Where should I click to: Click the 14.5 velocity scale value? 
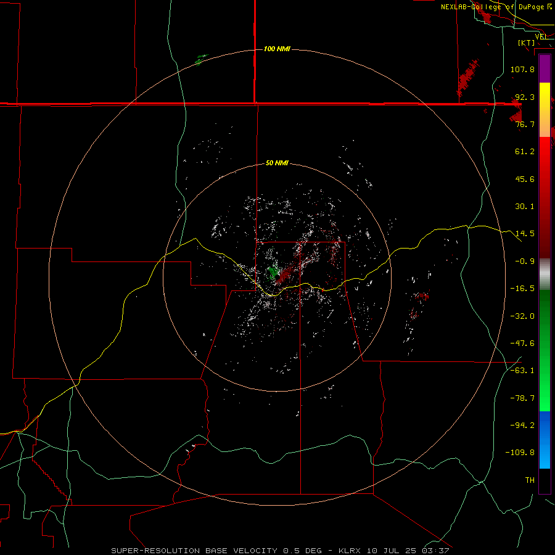coord(525,234)
